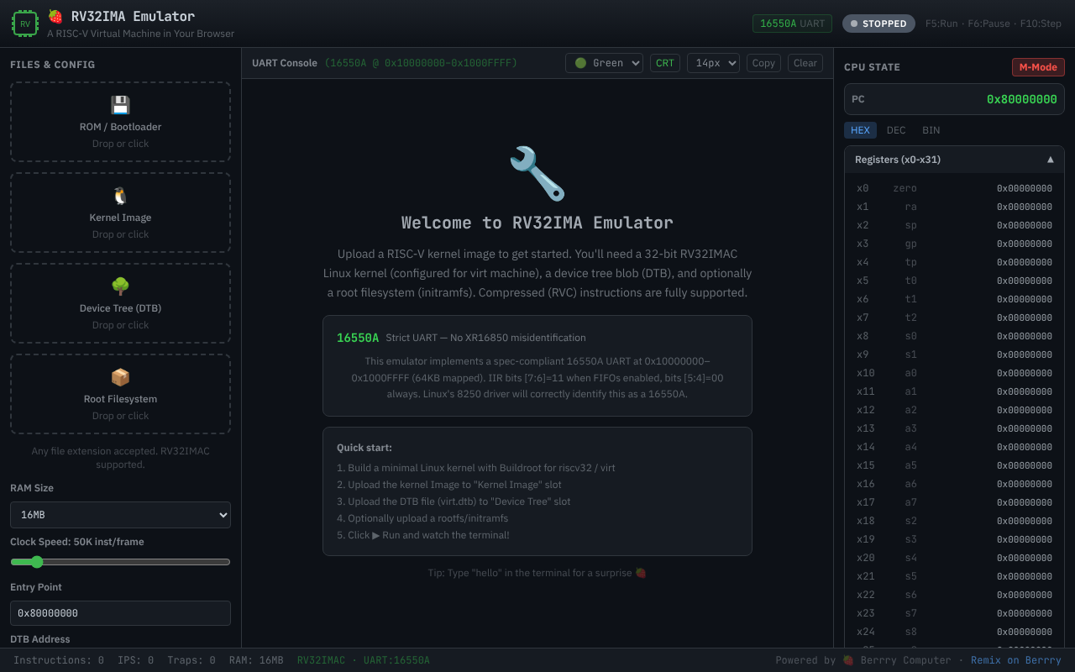Click the "Strict UART — No XR16850 misidentification" text
Viewport: 1075px width, 672px height.
pos(485,338)
